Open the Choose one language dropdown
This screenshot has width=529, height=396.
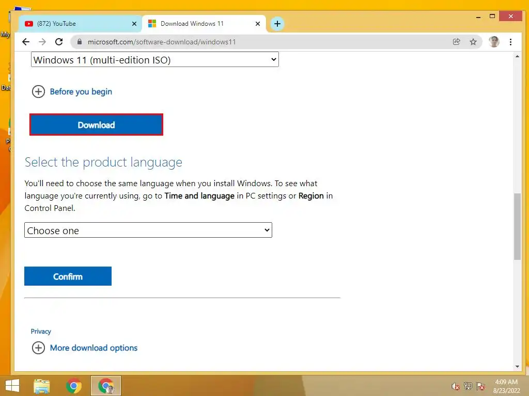pyautogui.click(x=148, y=230)
